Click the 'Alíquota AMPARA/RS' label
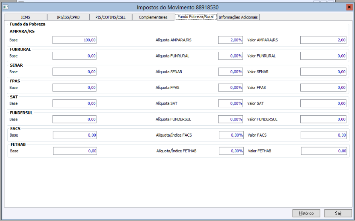 click(x=173, y=40)
